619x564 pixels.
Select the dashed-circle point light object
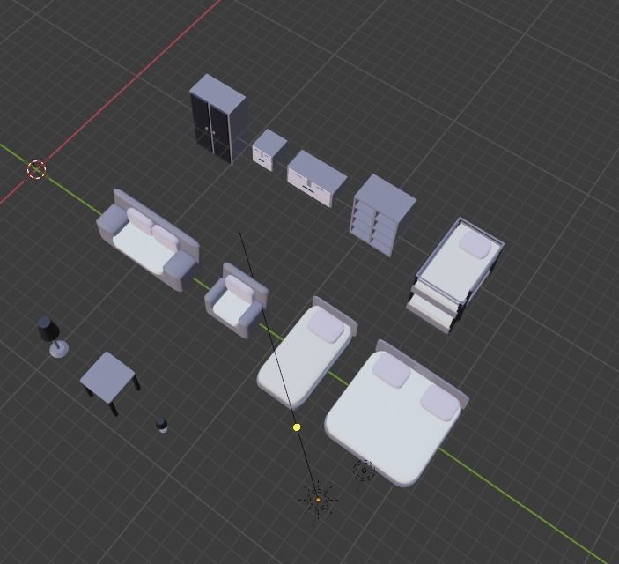(364, 471)
